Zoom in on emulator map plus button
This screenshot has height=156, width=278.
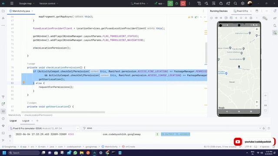click(x=257, y=102)
